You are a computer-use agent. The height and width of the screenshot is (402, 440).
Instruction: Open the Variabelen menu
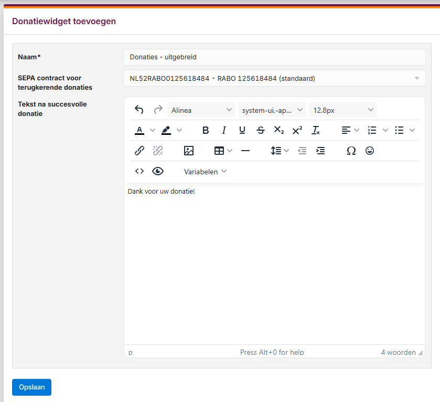tap(205, 172)
